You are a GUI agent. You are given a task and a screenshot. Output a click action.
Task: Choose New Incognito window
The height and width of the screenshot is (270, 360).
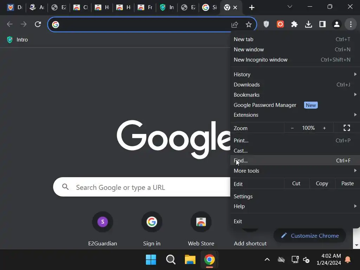(x=295, y=60)
